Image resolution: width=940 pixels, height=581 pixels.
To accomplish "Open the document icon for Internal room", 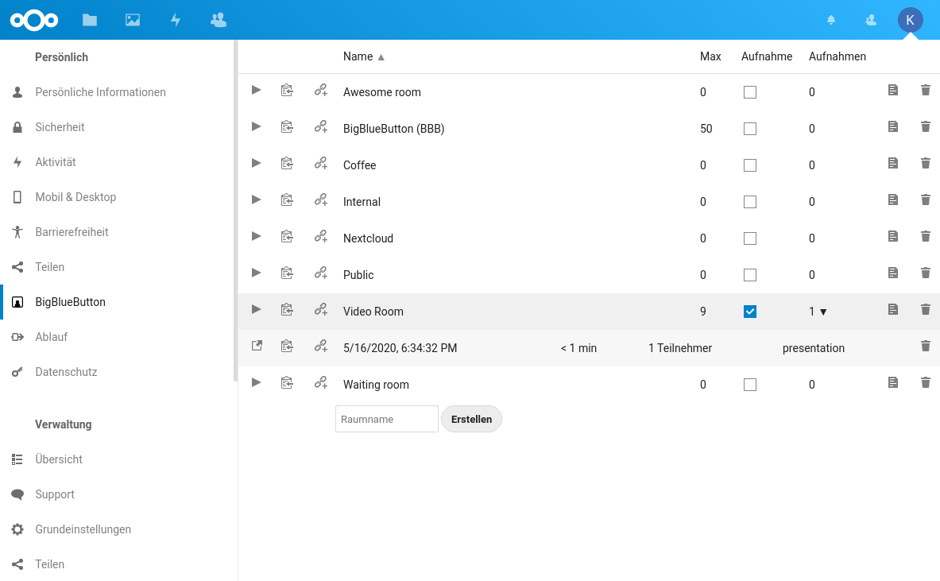I will (892, 199).
